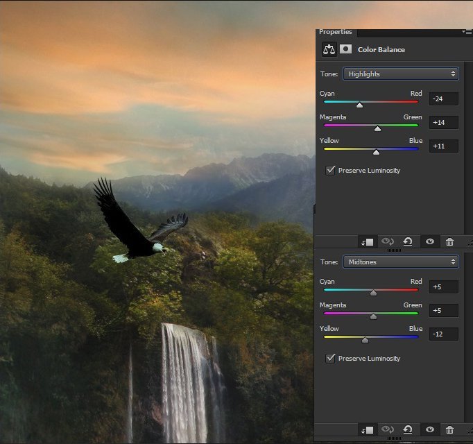Uncheck Preserve Luminosity in Midtones panel
Screen dimensions: 473x444
pyautogui.click(x=331, y=358)
